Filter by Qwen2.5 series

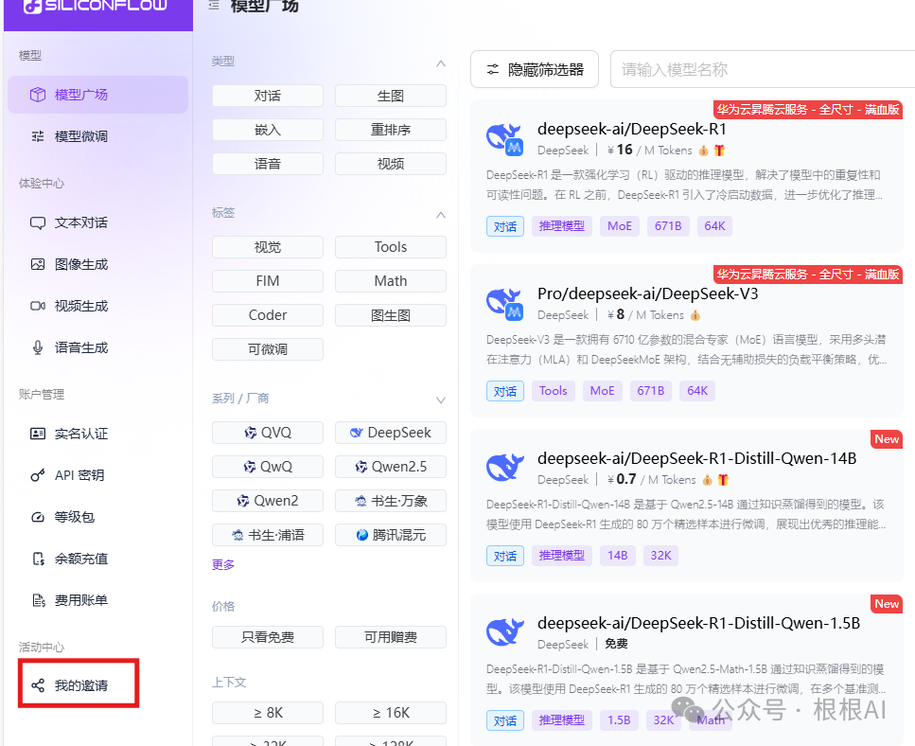[391, 467]
